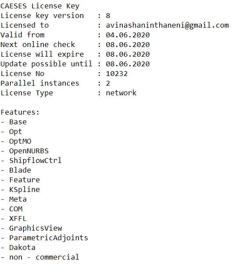
Task: Click the OptMO feature entry
Action: (20, 141)
